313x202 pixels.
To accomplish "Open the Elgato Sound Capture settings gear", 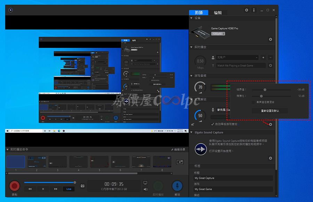I will click(x=271, y=158).
